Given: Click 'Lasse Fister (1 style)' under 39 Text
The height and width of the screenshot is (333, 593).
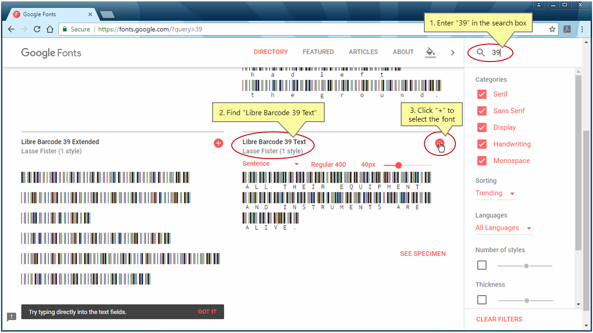Looking at the screenshot, I should 273,151.
